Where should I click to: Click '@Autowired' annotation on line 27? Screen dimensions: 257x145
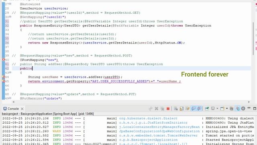(x=30, y=4)
